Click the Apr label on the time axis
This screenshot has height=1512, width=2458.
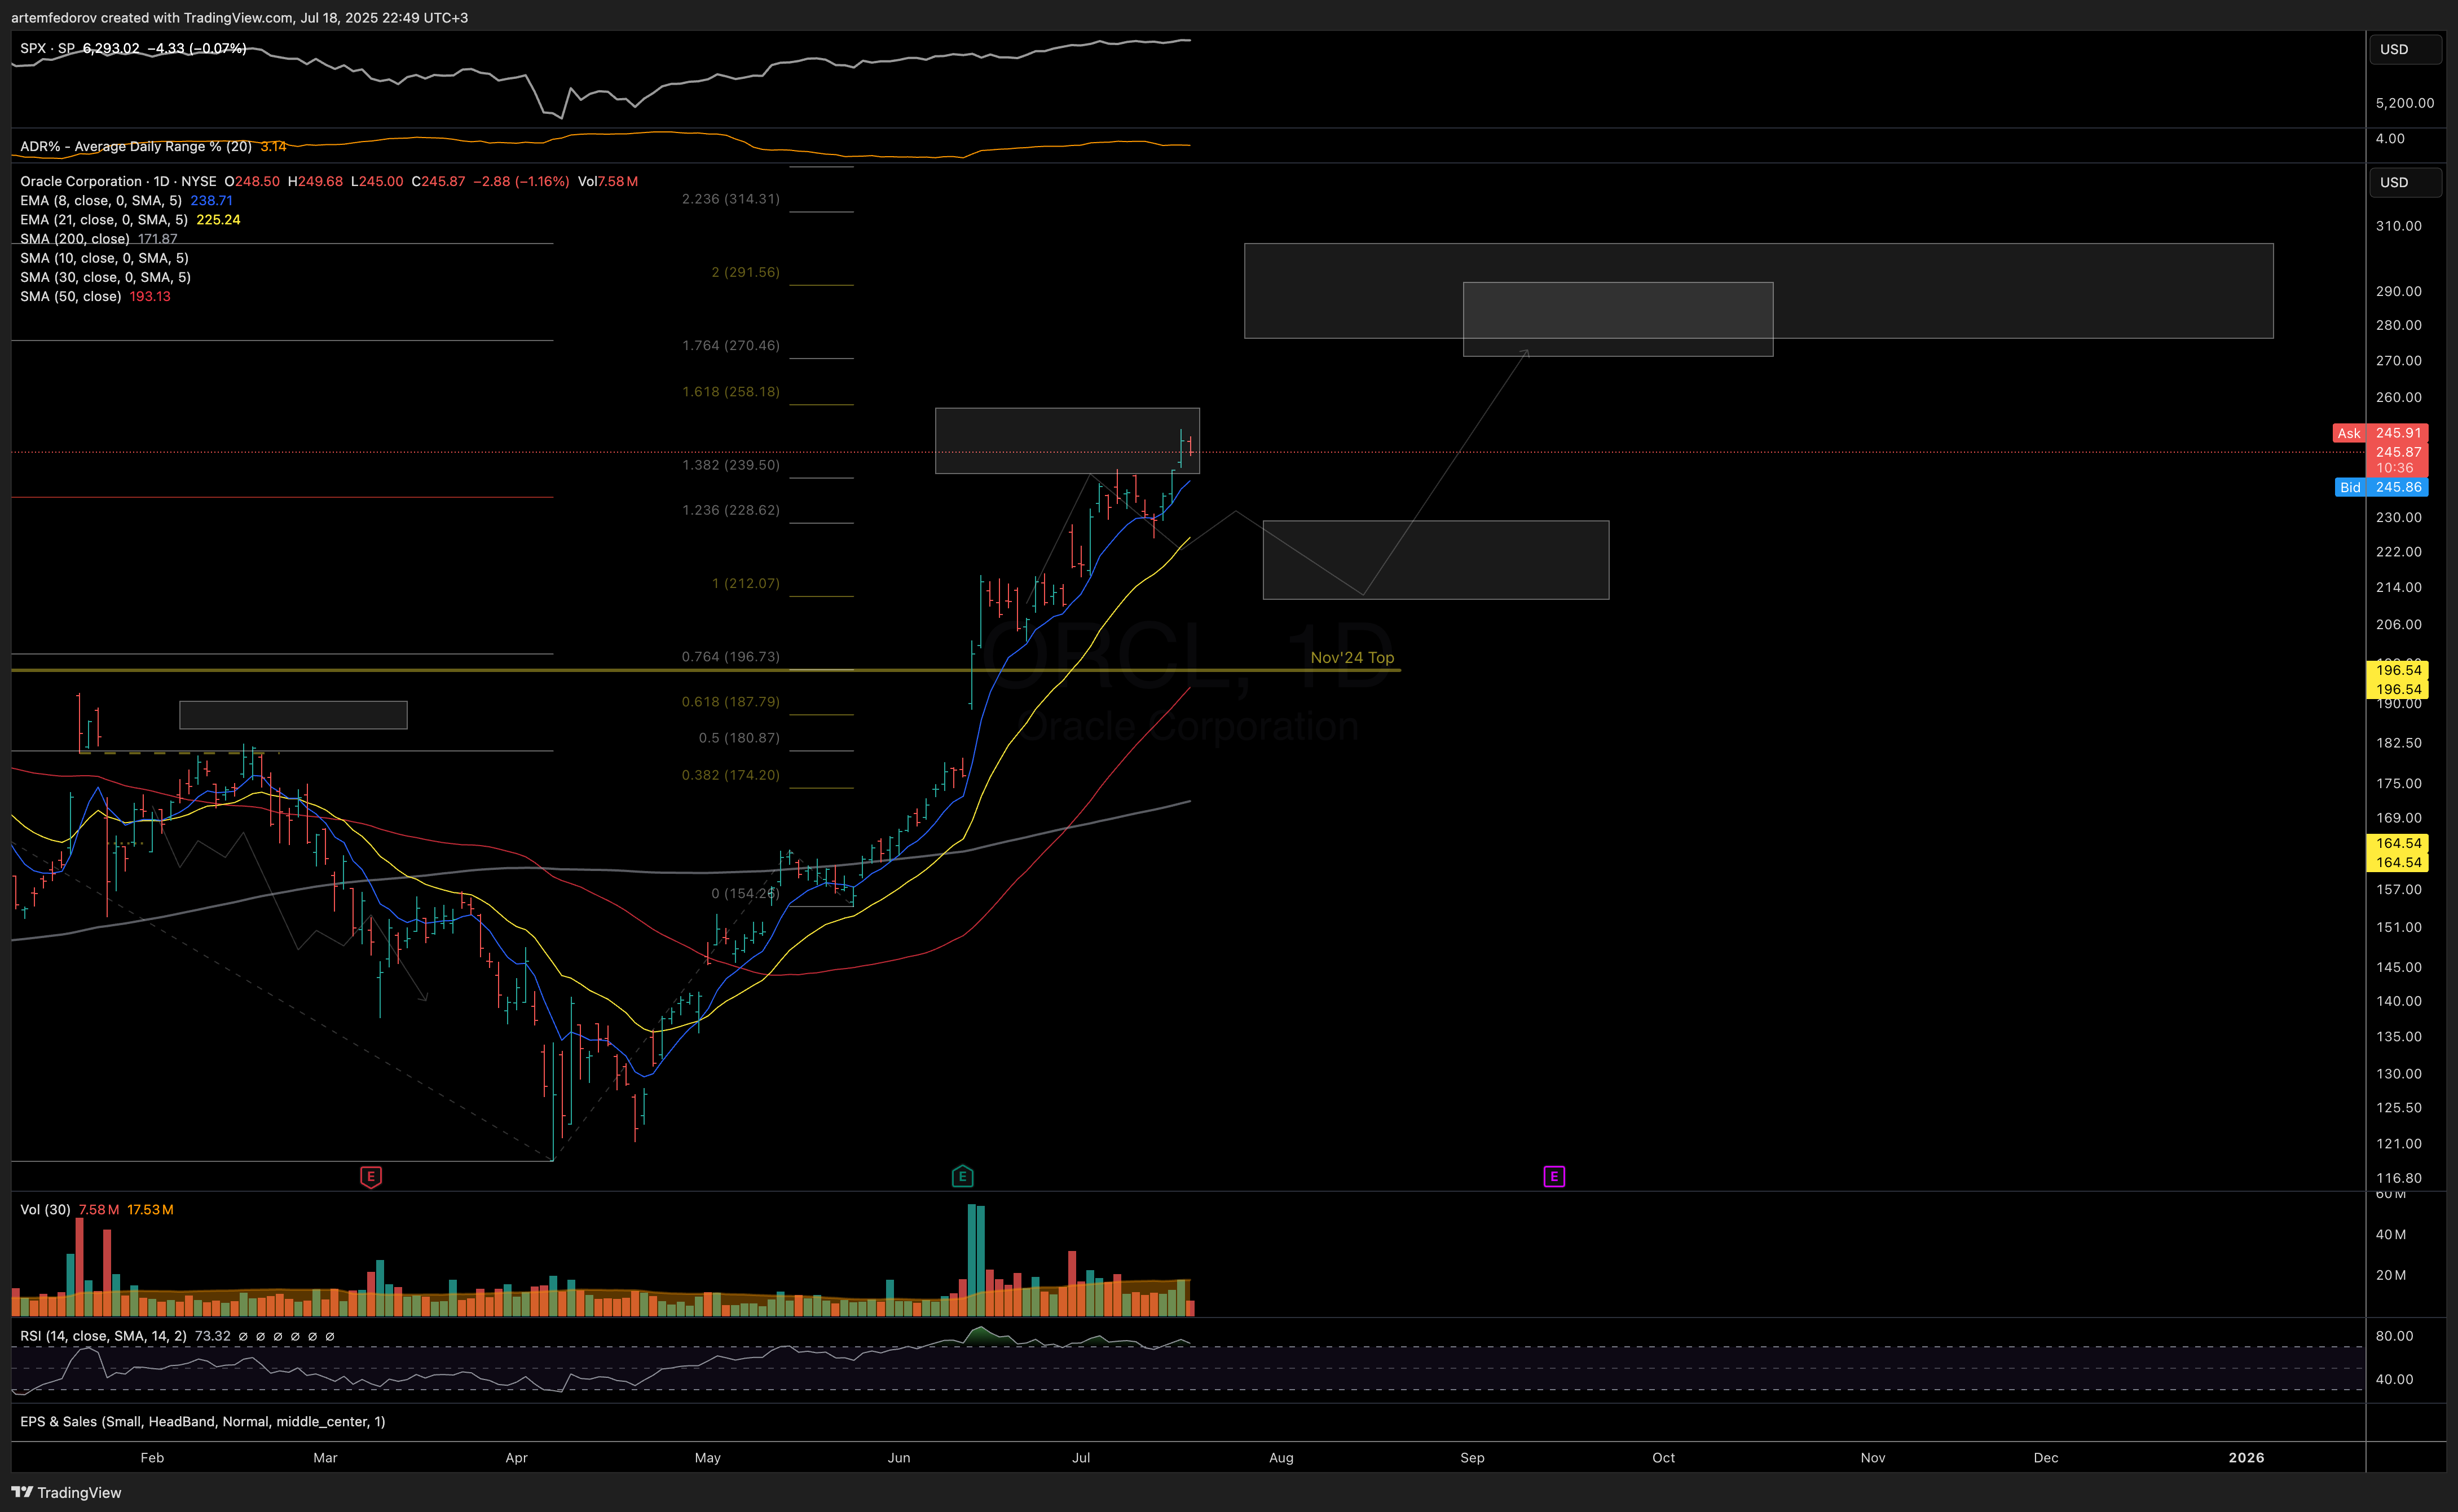(x=516, y=1457)
